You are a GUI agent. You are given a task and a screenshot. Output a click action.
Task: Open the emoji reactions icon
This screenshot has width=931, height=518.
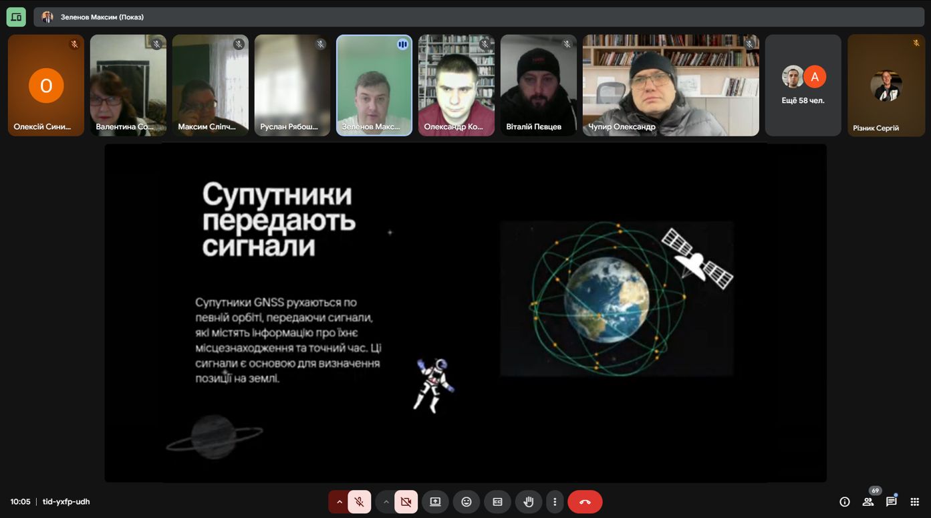(467, 502)
